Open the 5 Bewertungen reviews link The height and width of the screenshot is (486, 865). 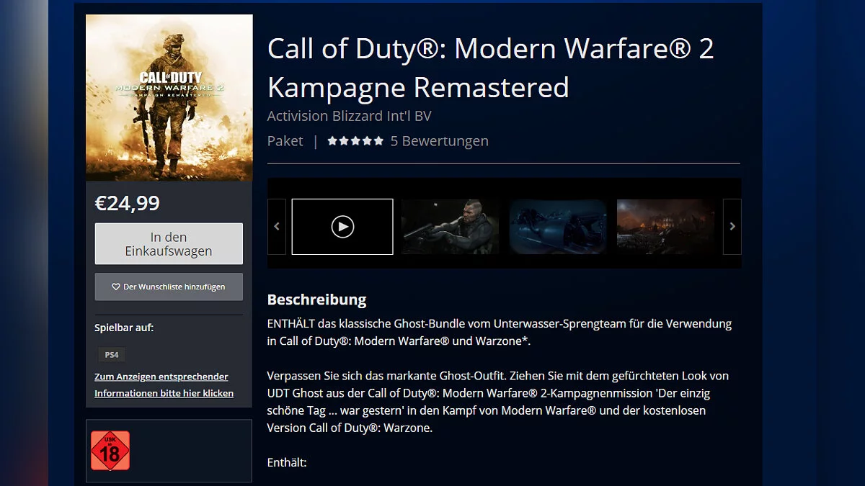point(440,141)
